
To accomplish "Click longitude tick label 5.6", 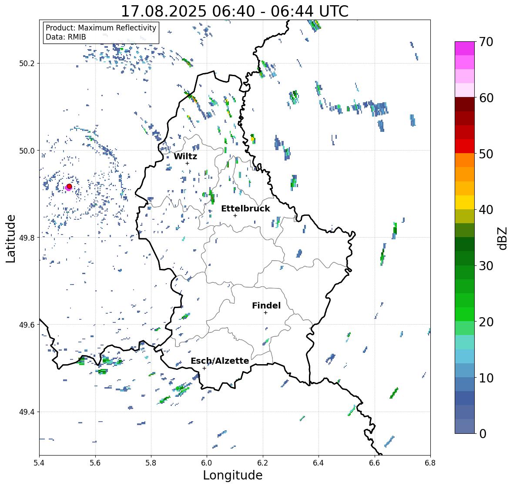I will [x=95, y=463].
